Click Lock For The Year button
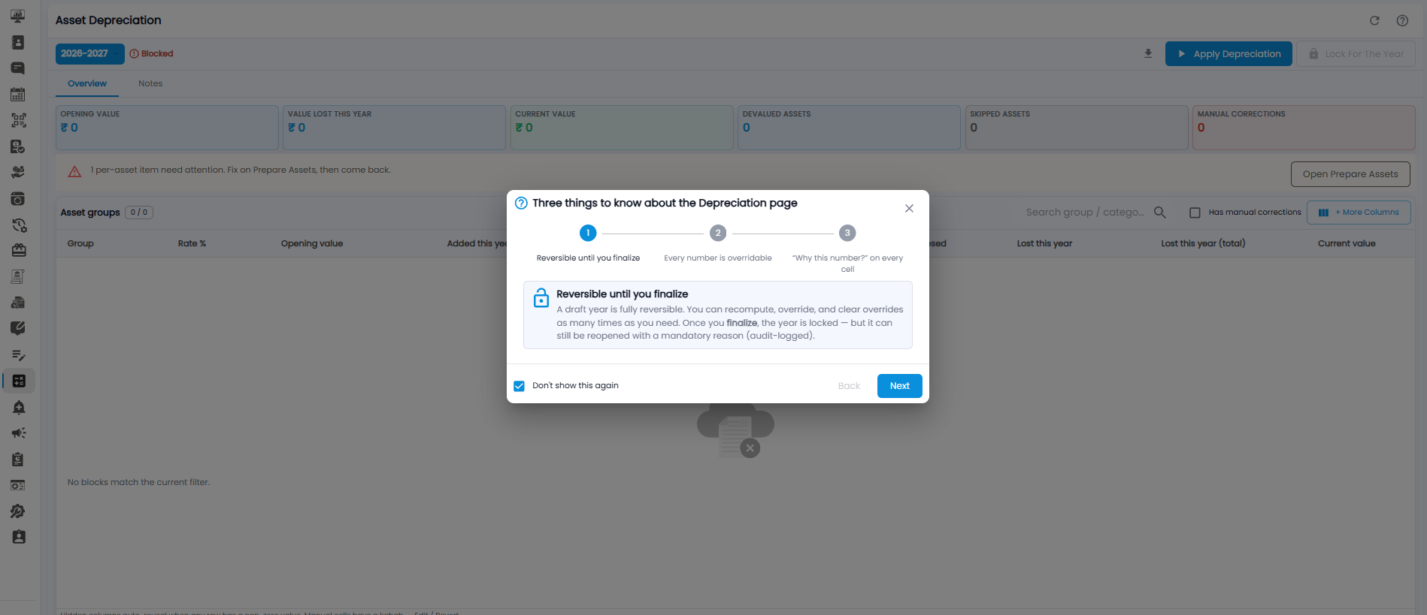1427x615 pixels. (x=1356, y=53)
